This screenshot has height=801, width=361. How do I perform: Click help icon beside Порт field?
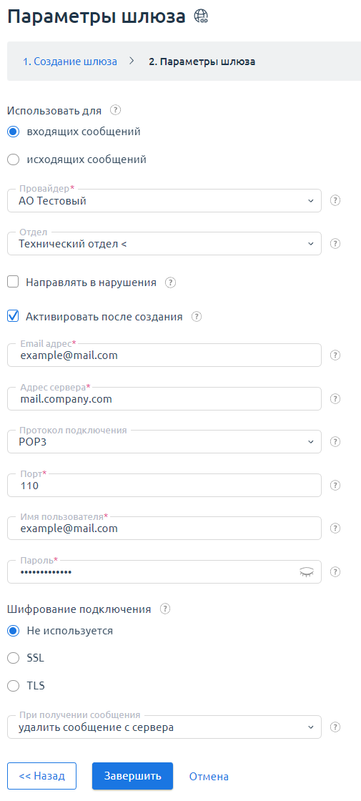335,485
